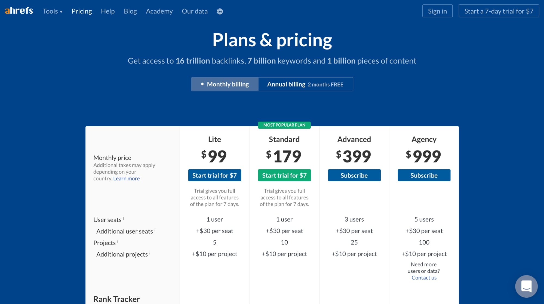Viewport: 544px width, 304px height.
Task: Open the Learn more tax link
Action: click(126, 178)
